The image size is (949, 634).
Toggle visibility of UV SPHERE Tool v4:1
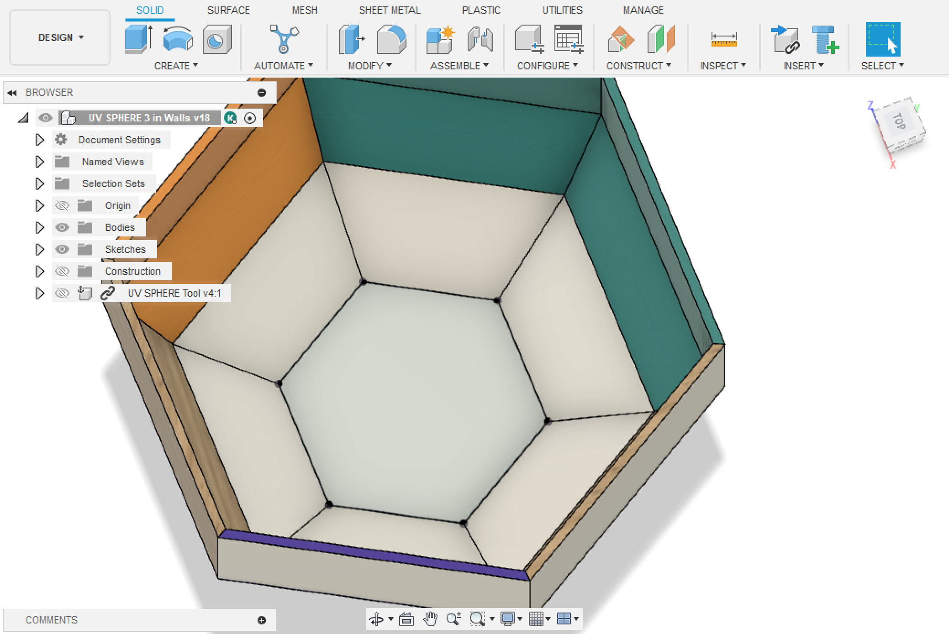click(62, 293)
